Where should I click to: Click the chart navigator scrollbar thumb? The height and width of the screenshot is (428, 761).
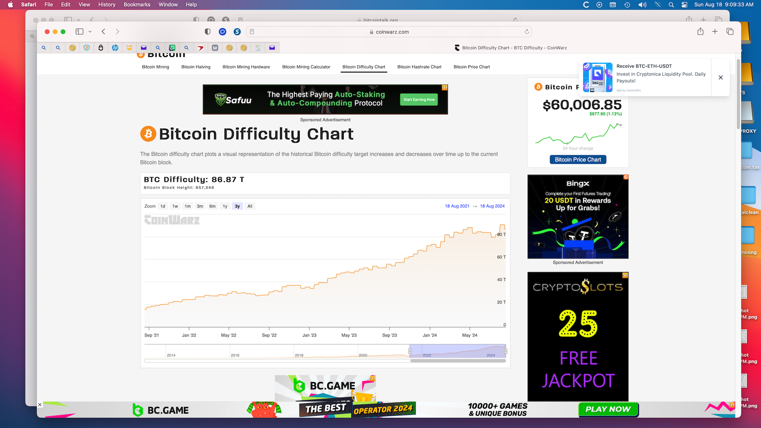point(458,361)
